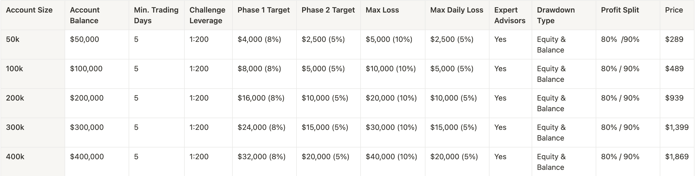Select the Phase 1 Target header
695x176 pixels.
[x=263, y=10]
